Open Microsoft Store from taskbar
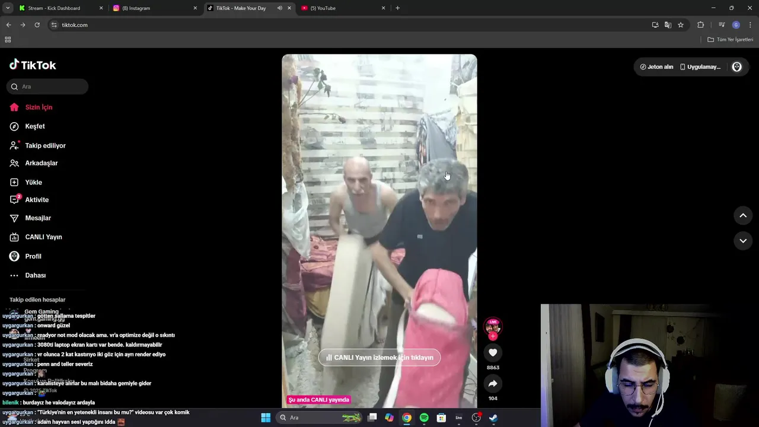This screenshot has width=759, height=427. 441,418
